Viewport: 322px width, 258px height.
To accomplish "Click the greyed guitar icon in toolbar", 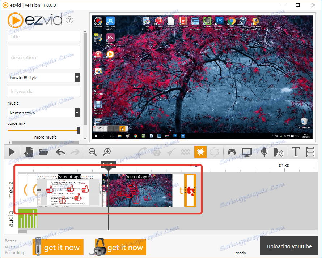I will tap(171, 152).
